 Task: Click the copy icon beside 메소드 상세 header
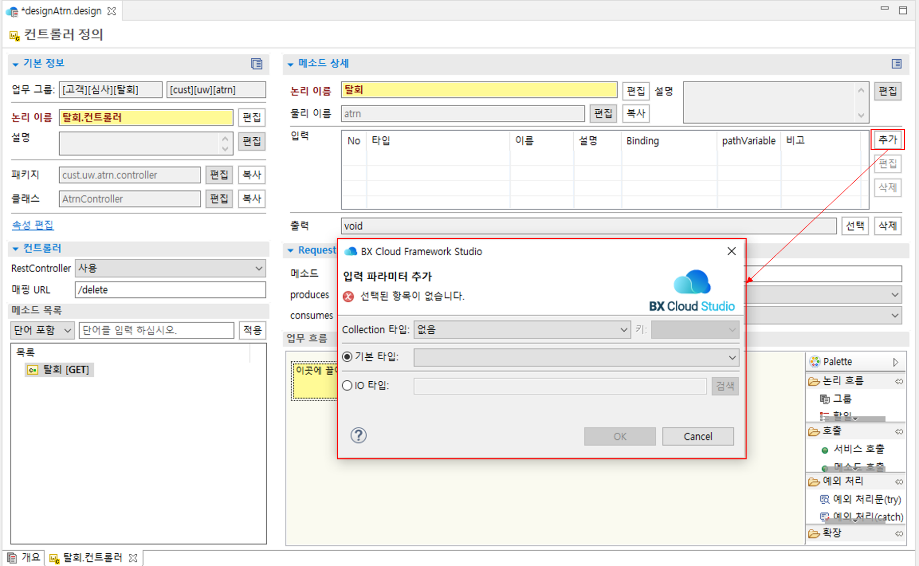pyautogui.click(x=897, y=63)
